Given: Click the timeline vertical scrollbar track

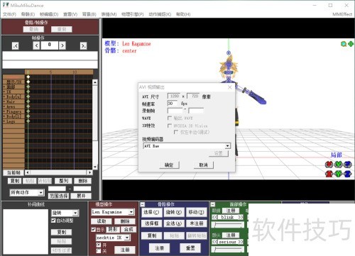Looking at the screenshot, I should click(94, 125).
